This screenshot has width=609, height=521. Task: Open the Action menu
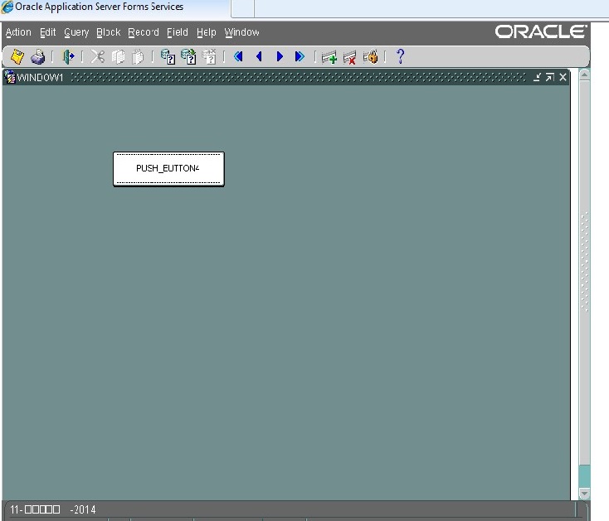point(18,32)
